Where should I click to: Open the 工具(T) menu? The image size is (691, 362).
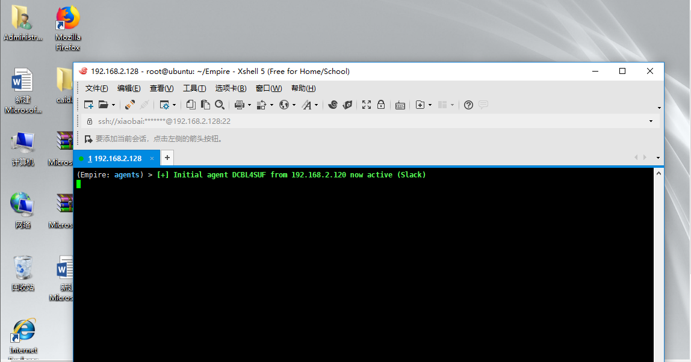[x=194, y=88]
